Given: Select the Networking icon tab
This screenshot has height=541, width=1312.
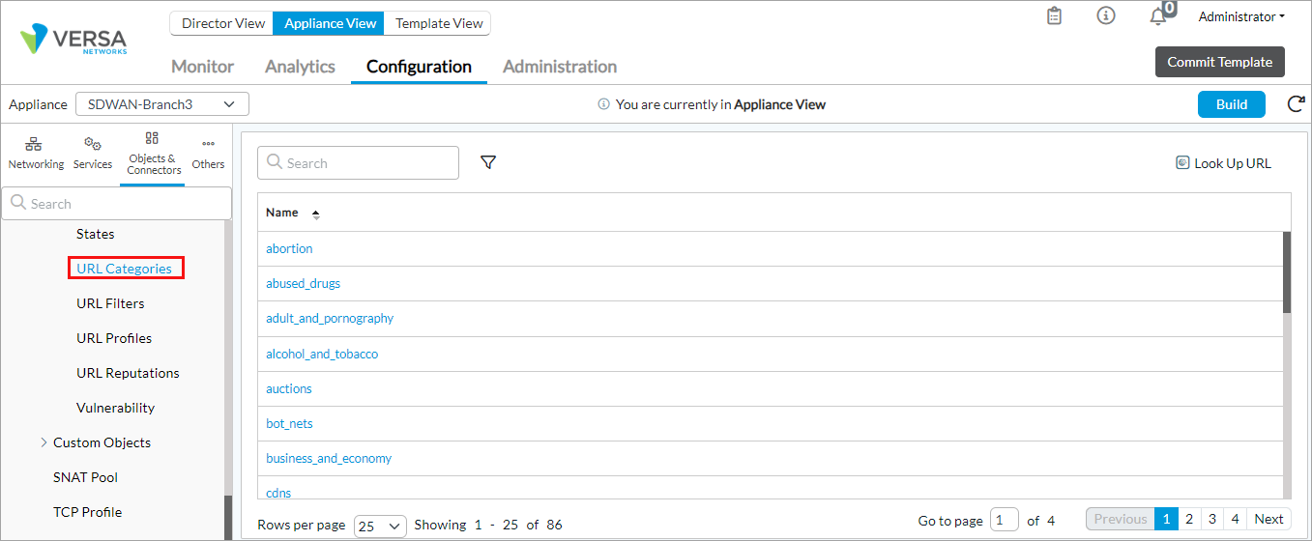Looking at the screenshot, I should [36, 154].
